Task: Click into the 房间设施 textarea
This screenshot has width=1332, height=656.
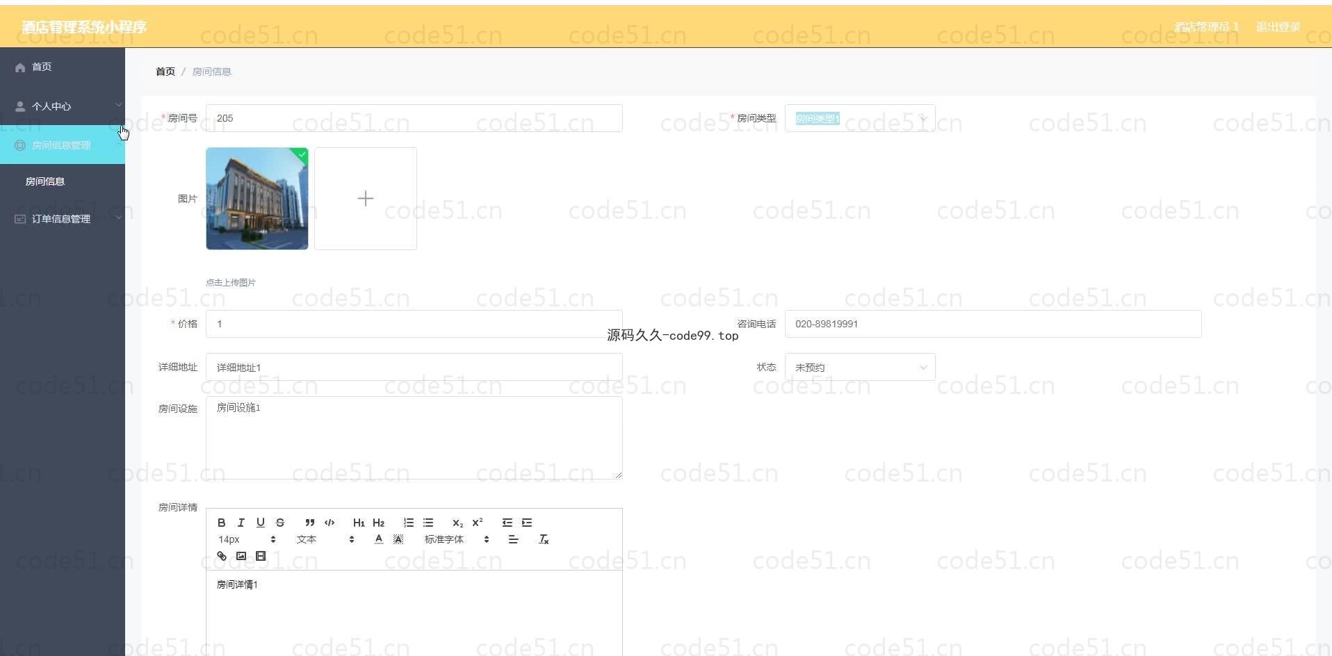Action: tap(414, 438)
